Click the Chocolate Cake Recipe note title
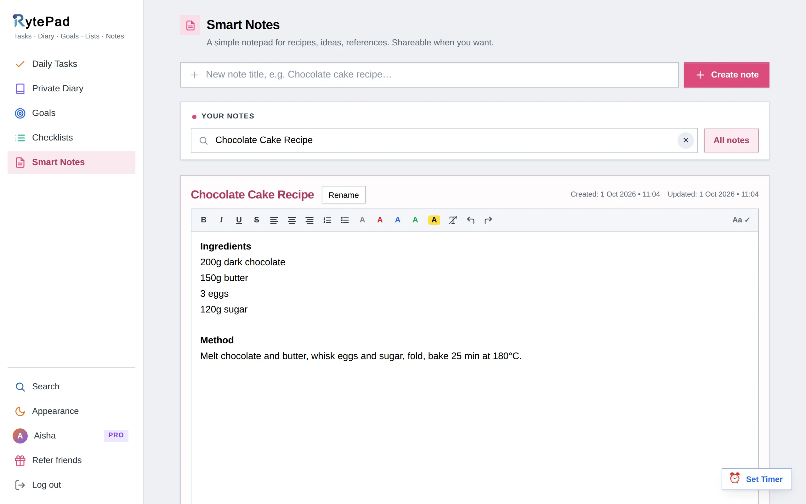Image resolution: width=806 pixels, height=504 pixels. pos(252,195)
